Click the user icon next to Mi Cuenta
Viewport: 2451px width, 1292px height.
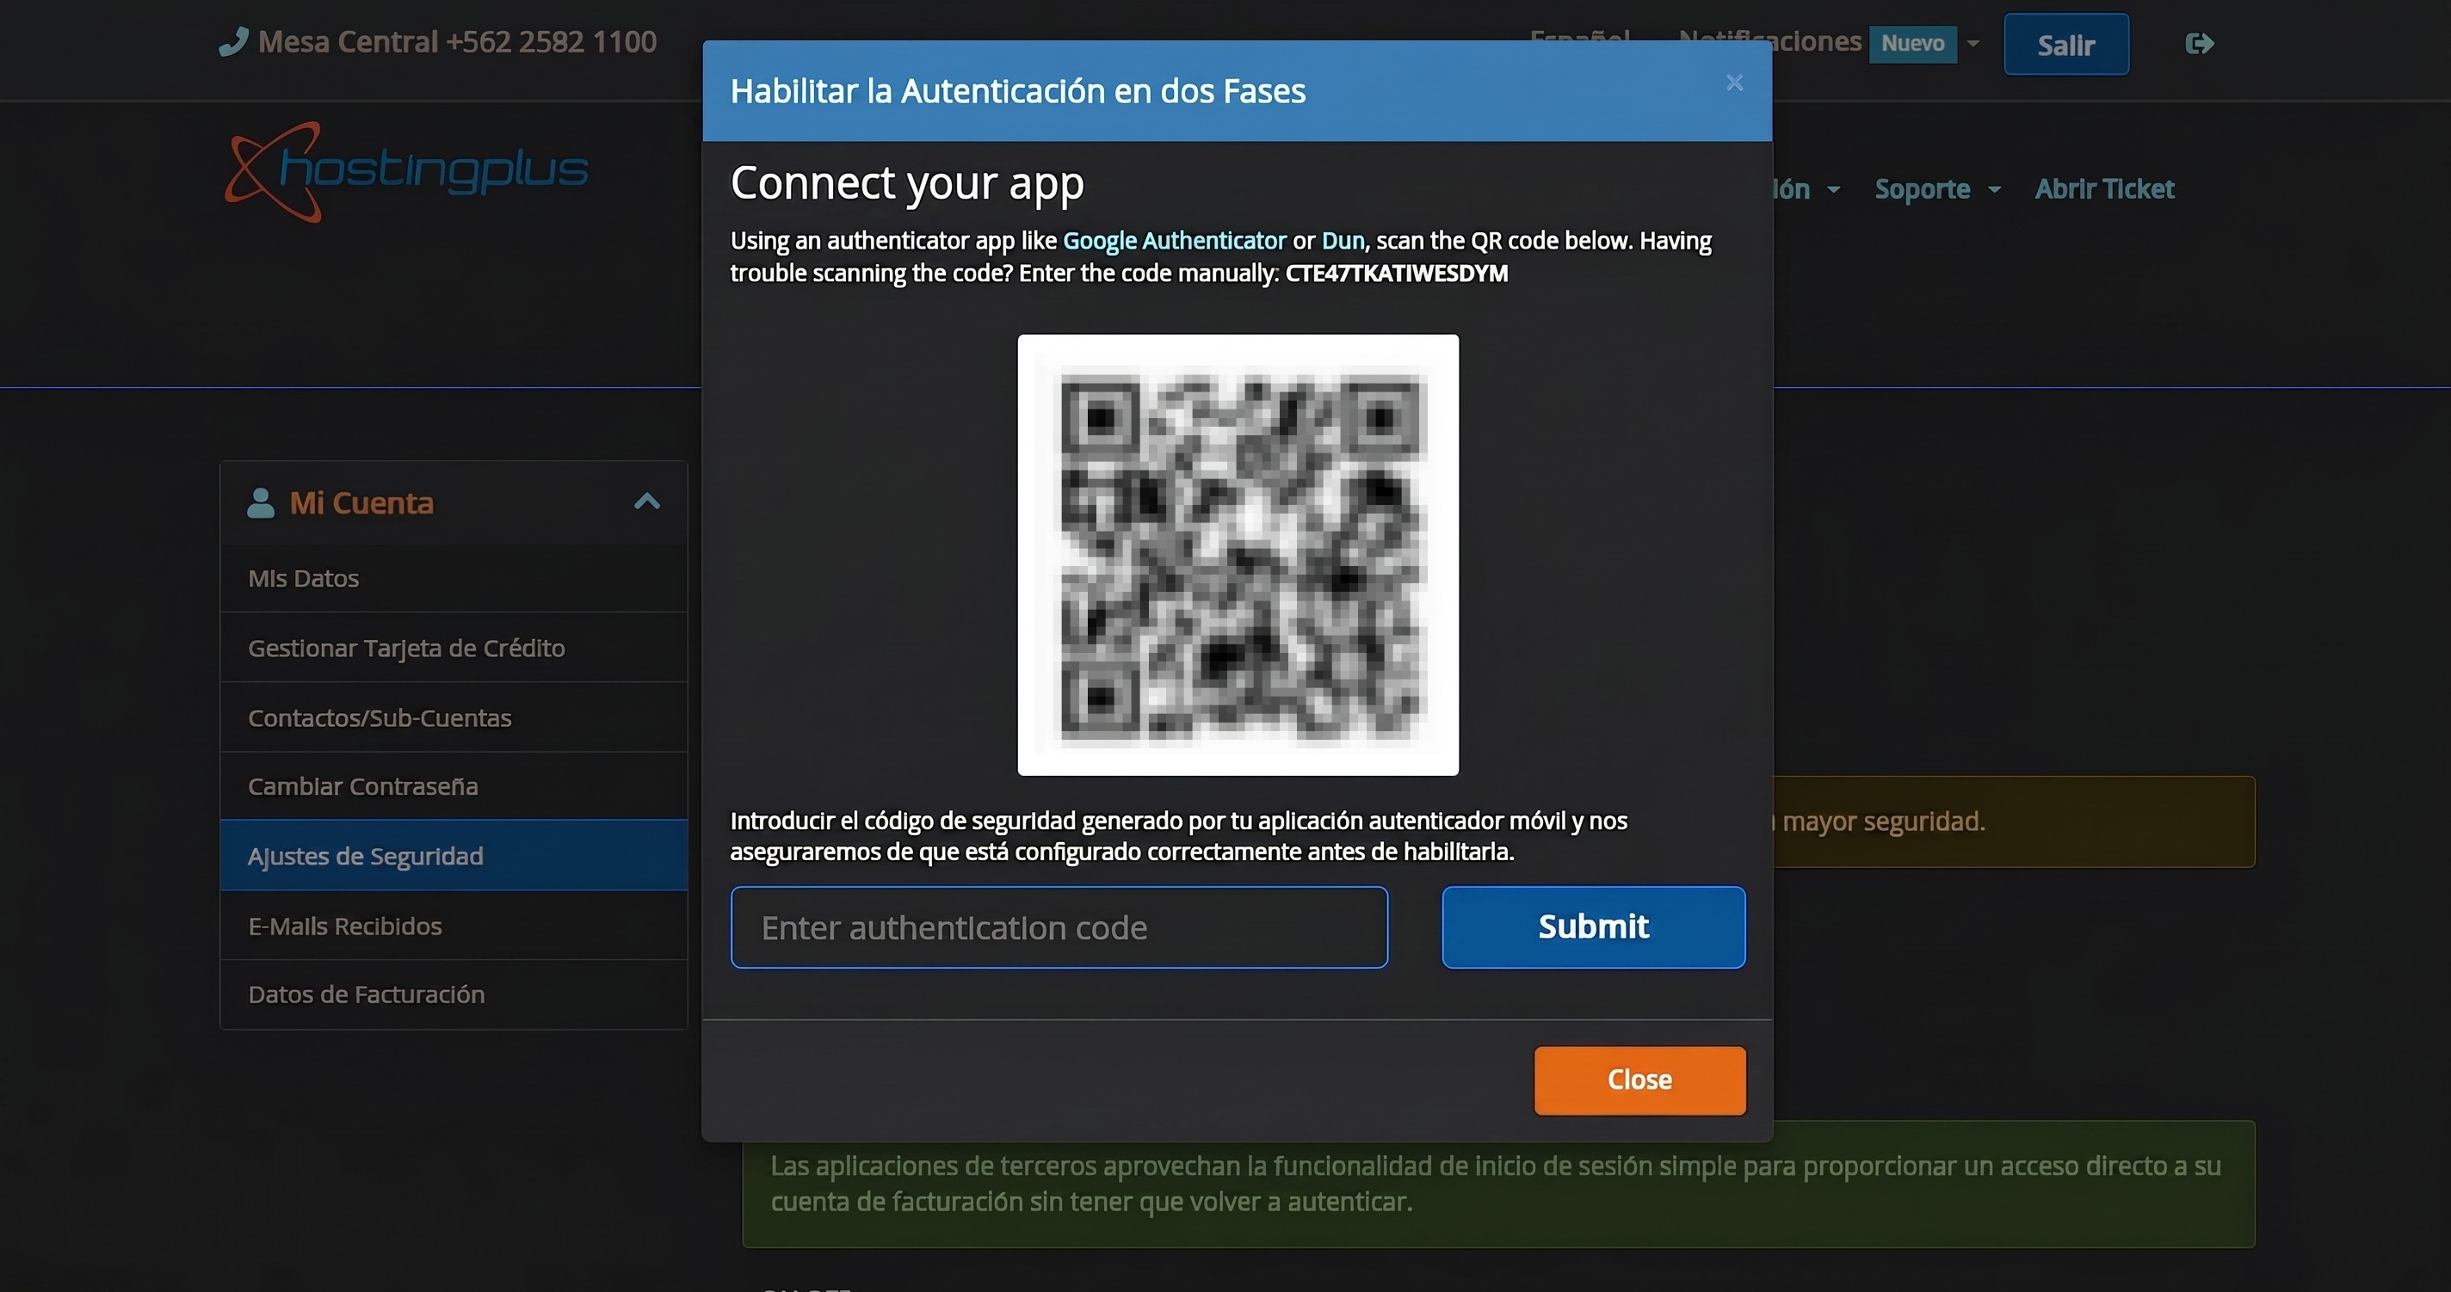click(x=261, y=502)
